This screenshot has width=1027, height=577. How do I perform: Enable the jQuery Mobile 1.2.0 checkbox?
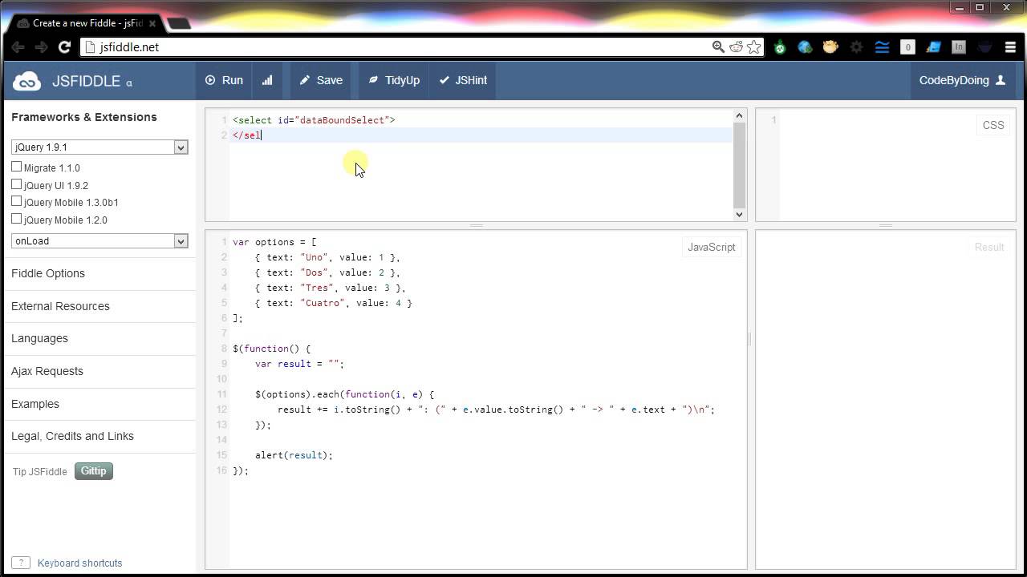pos(16,219)
